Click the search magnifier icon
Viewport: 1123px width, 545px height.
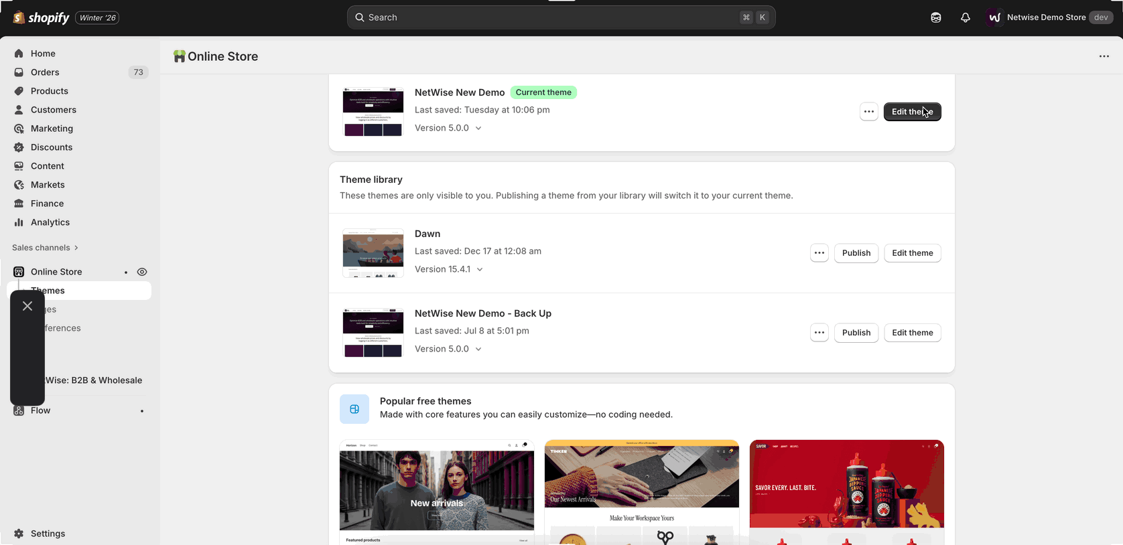(360, 17)
